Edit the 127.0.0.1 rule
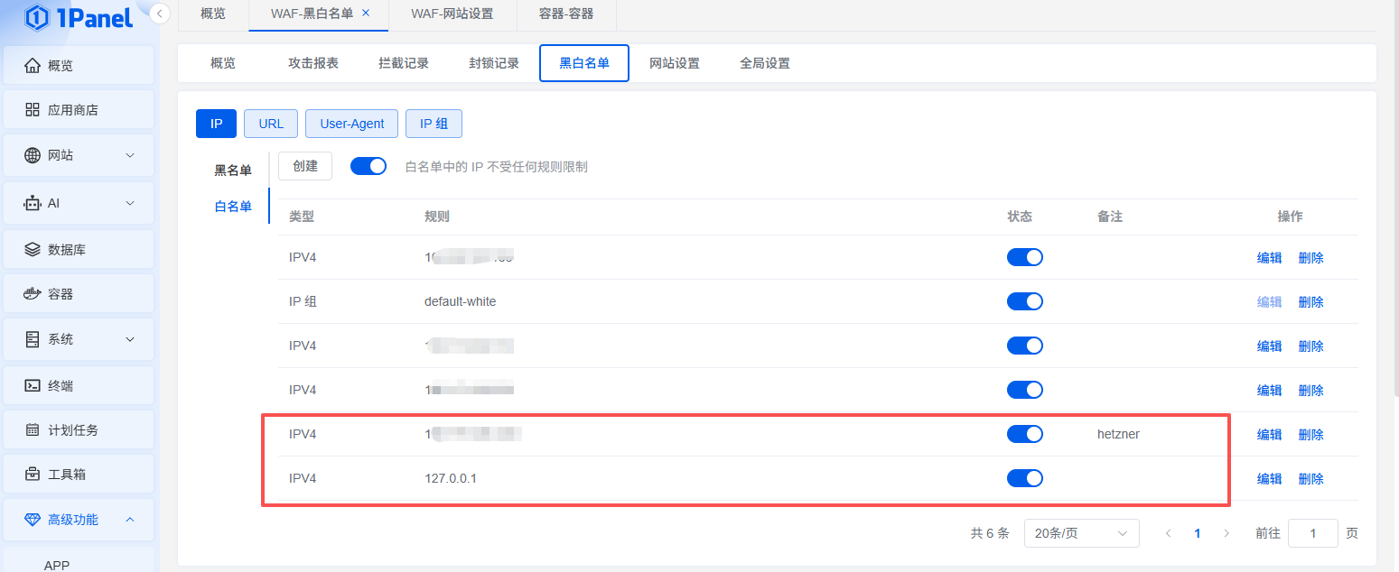 tap(1269, 478)
